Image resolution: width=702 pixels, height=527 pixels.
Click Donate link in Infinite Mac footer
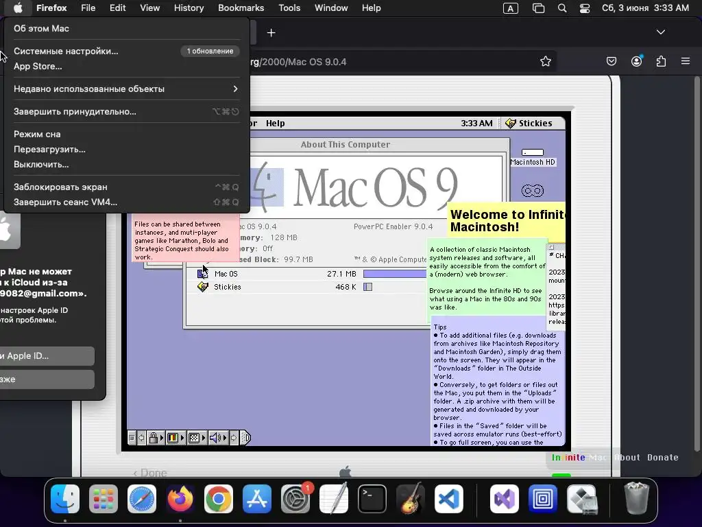(663, 458)
